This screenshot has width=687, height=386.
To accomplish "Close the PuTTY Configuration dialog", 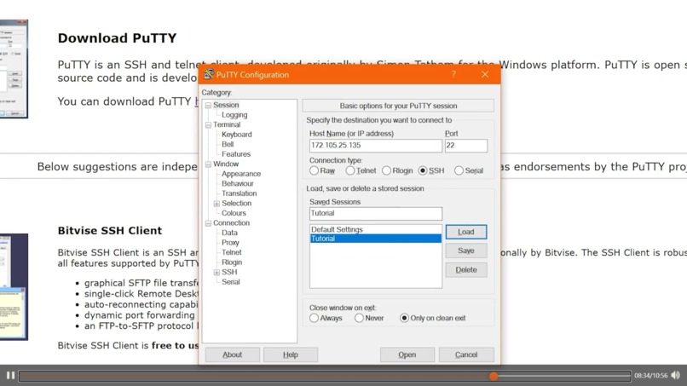I will (485, 74).
